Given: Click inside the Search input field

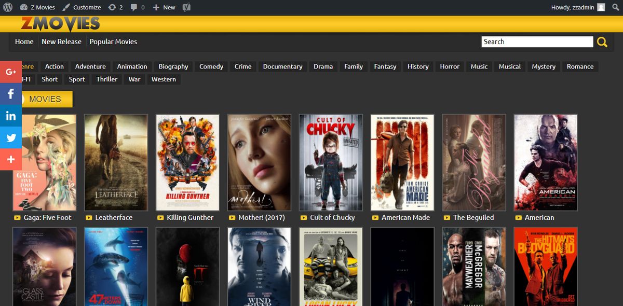Looking at the screenshot, I should 537,41.
